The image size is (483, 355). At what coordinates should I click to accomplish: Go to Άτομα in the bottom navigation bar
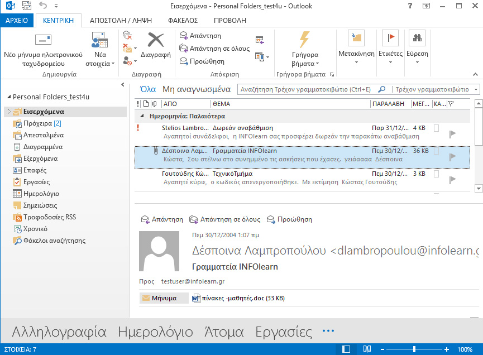[x=224, y=332]
